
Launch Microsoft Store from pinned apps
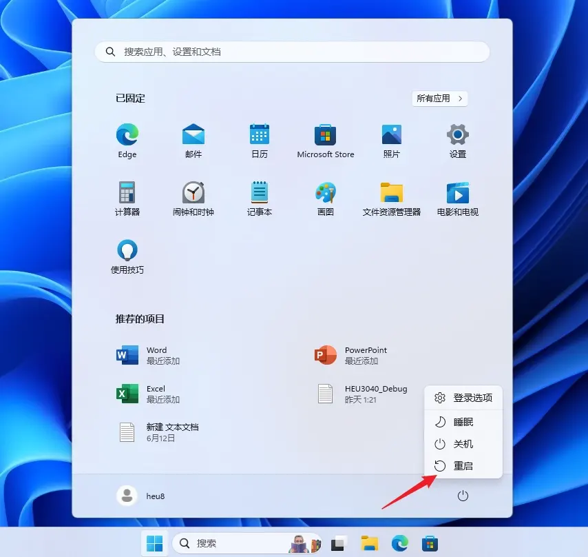(x=326, y=141)
